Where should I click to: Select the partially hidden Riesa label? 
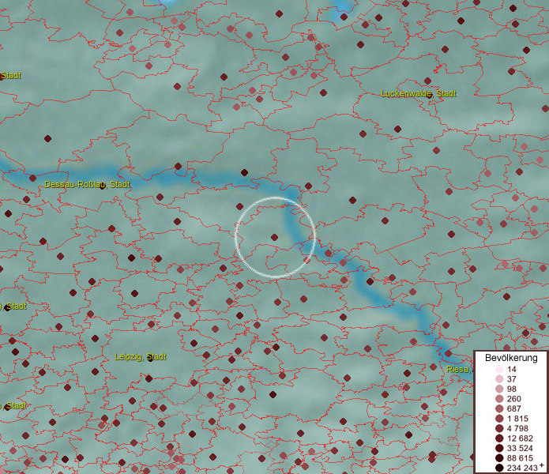click(458, 369)
